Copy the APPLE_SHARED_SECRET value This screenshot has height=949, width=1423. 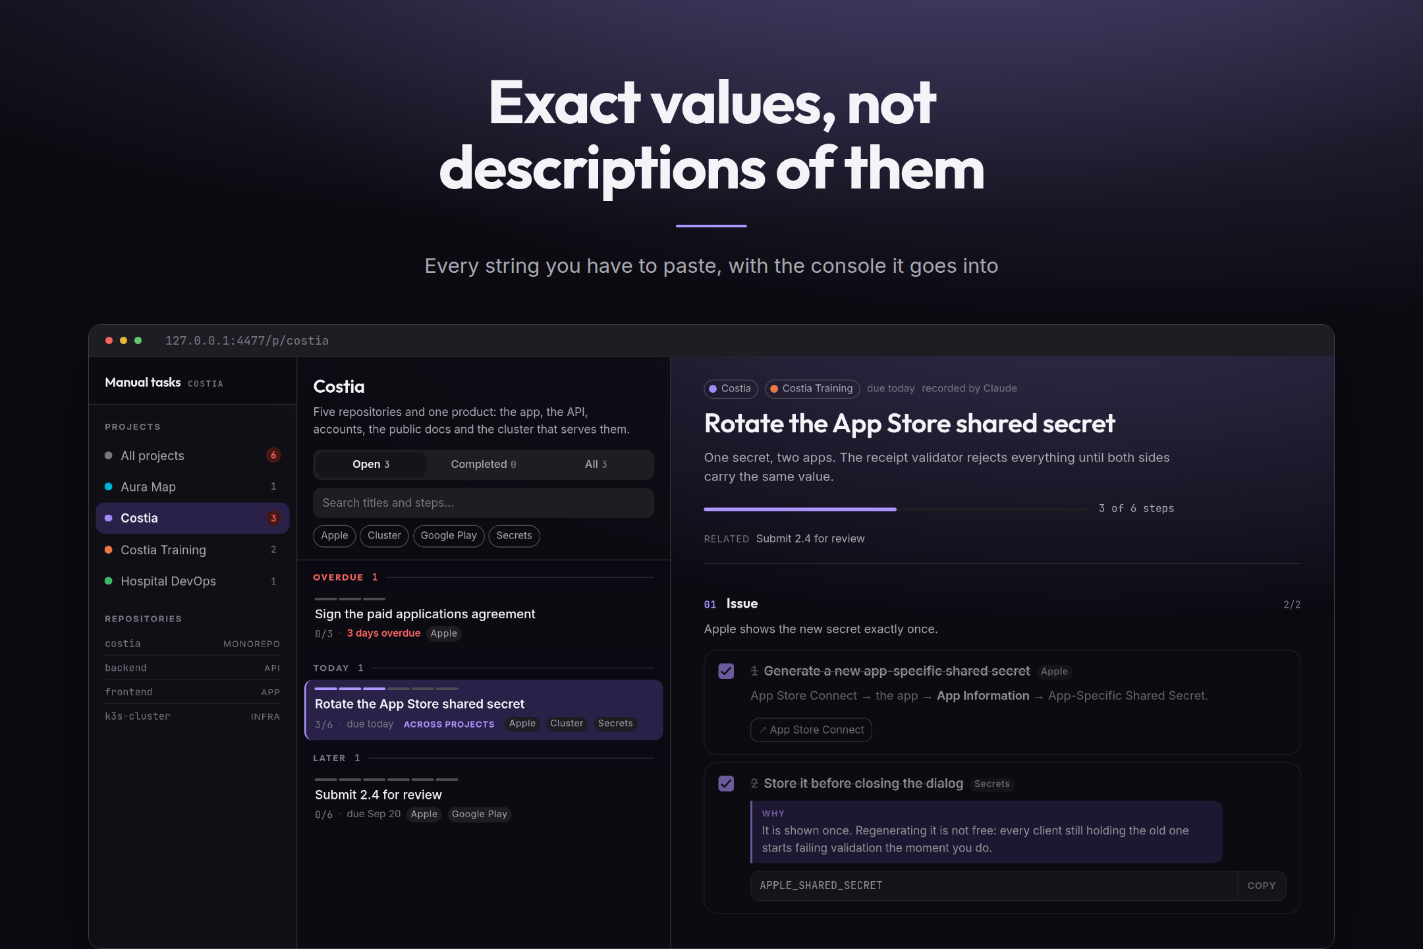click(1261, 886)
